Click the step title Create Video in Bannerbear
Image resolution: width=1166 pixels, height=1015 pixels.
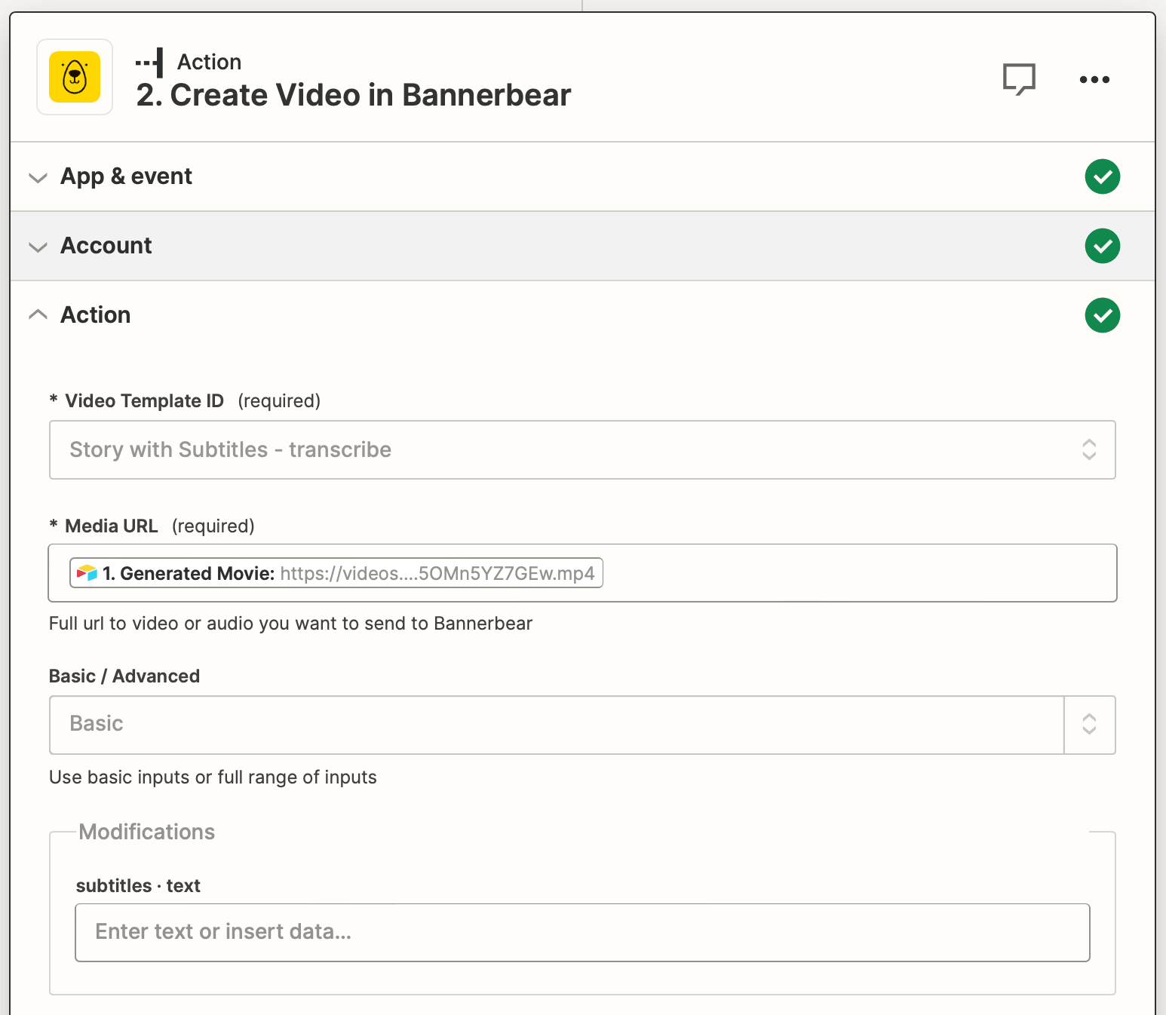pyautogui.click(x=354, y=95)
